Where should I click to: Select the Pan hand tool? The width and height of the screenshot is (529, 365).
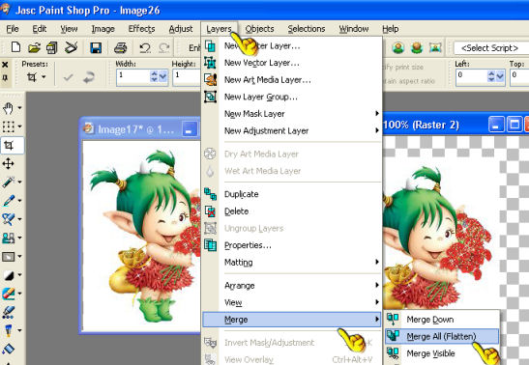click(x=9, y=108)
